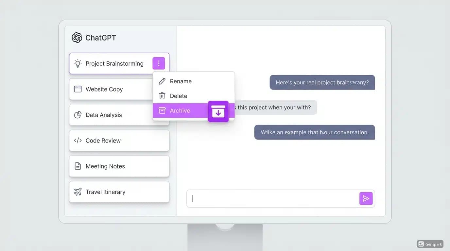Select the lightbulb icon on Project Brainstorming
Image resolution: width=450 pixels, height=251 pixels.
tap(77, 63)
